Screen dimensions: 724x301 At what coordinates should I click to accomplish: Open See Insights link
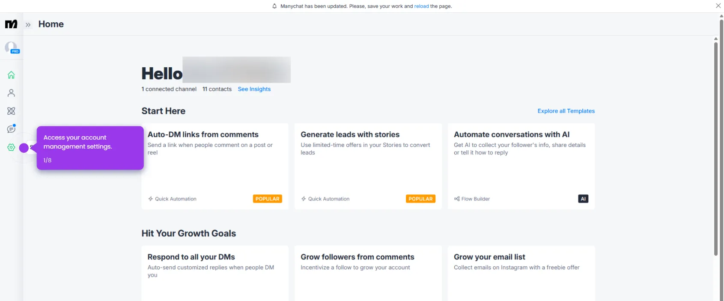[254, 89]
